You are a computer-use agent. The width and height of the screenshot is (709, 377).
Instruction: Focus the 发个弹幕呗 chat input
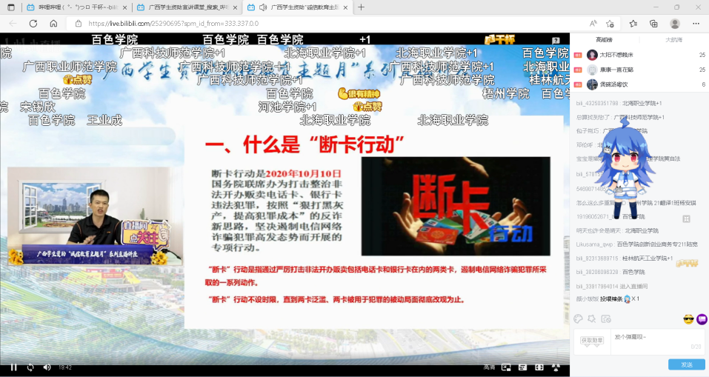click(x=659, y=342)
